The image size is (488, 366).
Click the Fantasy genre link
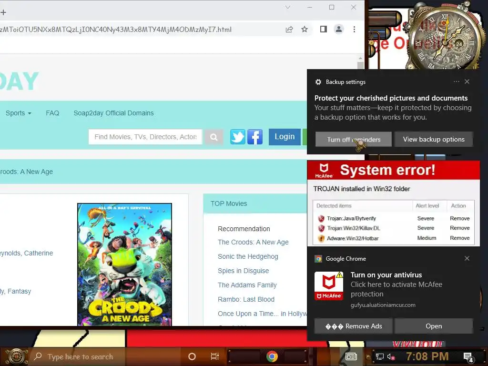click(19, 291)
